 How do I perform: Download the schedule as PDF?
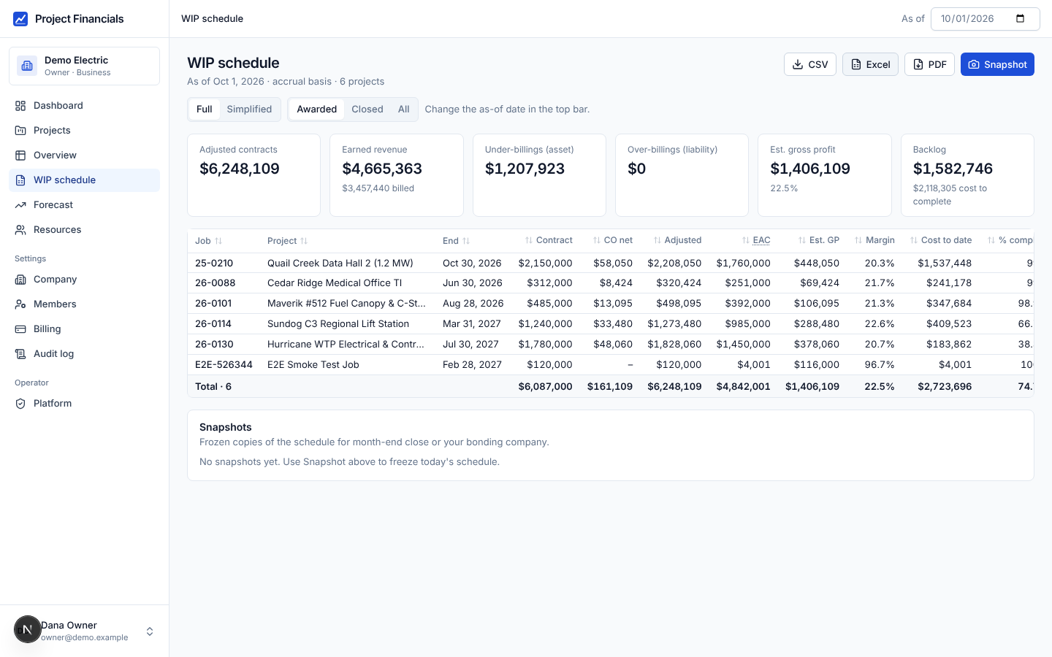tap(929, 64)
